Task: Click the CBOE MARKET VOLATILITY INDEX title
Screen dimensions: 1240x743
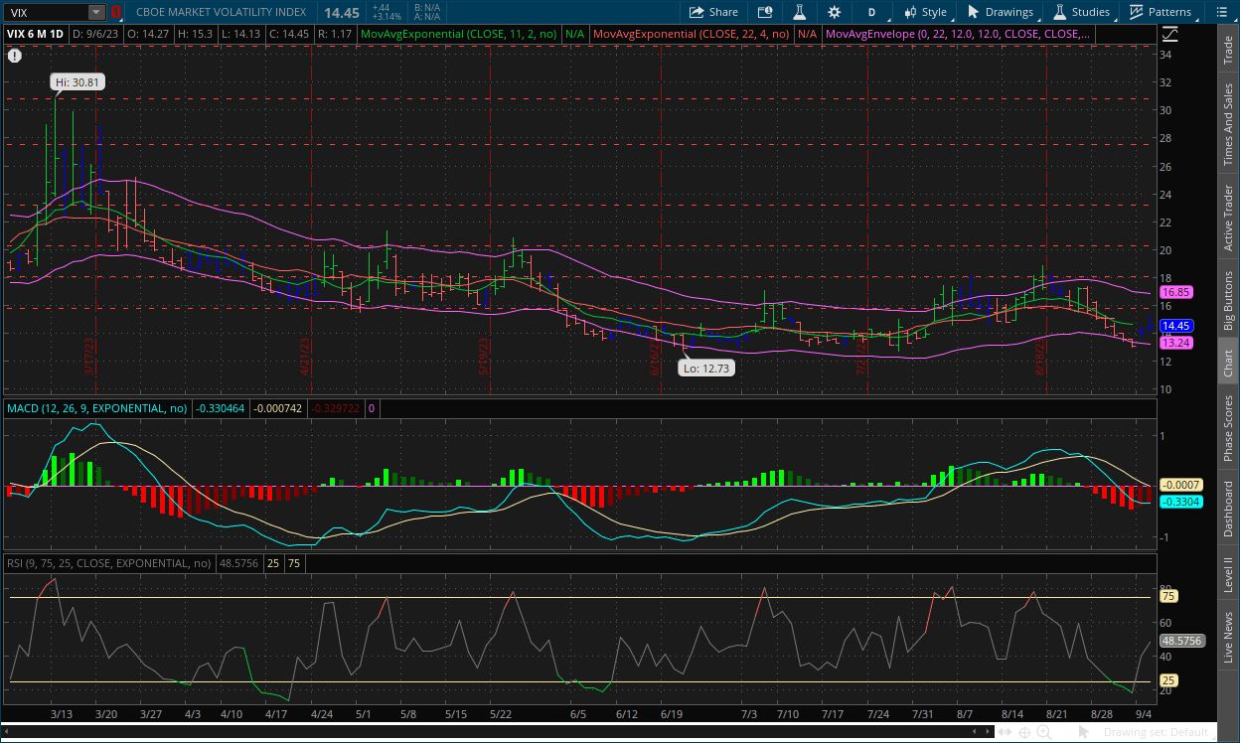Action: [x=223, y=12]
